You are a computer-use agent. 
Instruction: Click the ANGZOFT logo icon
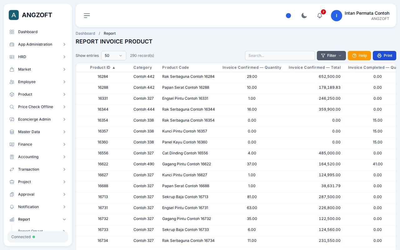[14, 15]
